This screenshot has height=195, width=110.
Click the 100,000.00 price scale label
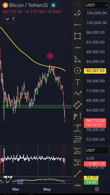tap(97, 23)
